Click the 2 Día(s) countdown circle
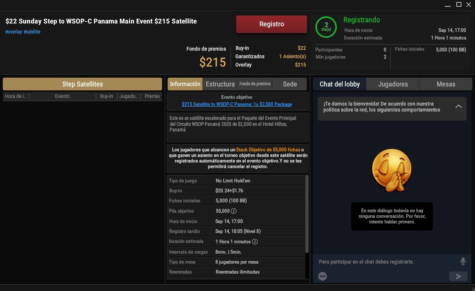The image size is (475, 291). tap(326, 27)
